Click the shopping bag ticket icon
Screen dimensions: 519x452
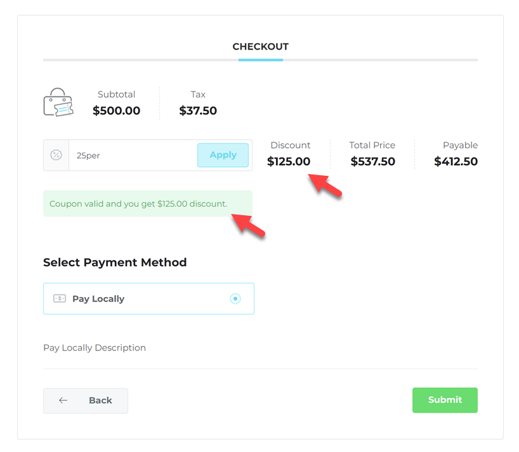(58, 102)
